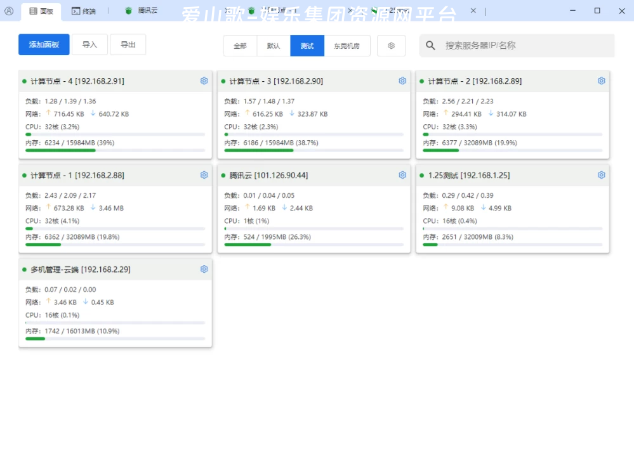Click gear icon on 计算节点 - 2 card
This screenshot has height=454, width=634.
[x=601, y=81]
